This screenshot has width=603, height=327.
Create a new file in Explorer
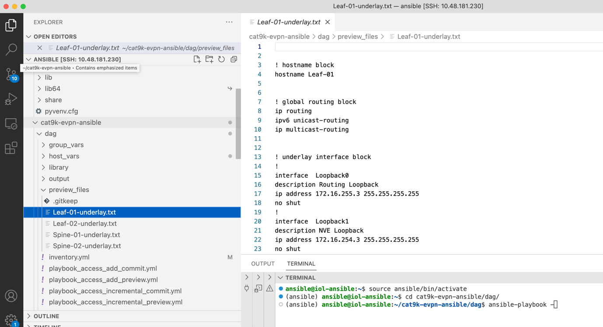coord(197,59)
